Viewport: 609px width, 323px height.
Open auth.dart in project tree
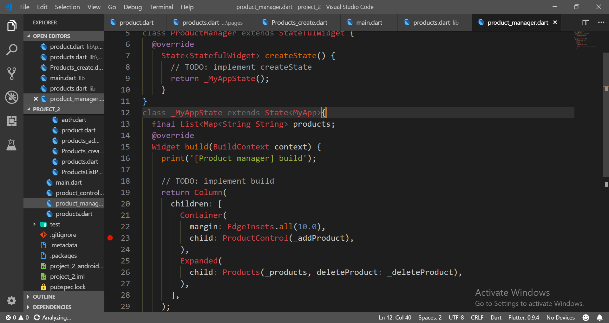click(x=64, y=120)
